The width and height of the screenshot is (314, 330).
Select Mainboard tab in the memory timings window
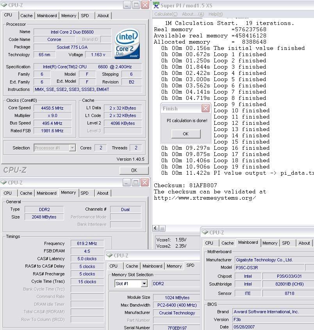click(46, 193)
